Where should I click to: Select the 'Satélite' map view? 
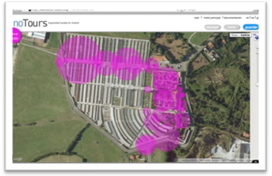click(245, 35)
